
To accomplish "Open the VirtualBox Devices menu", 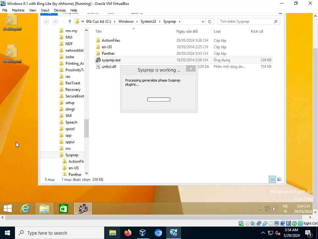I will [60, 10].
